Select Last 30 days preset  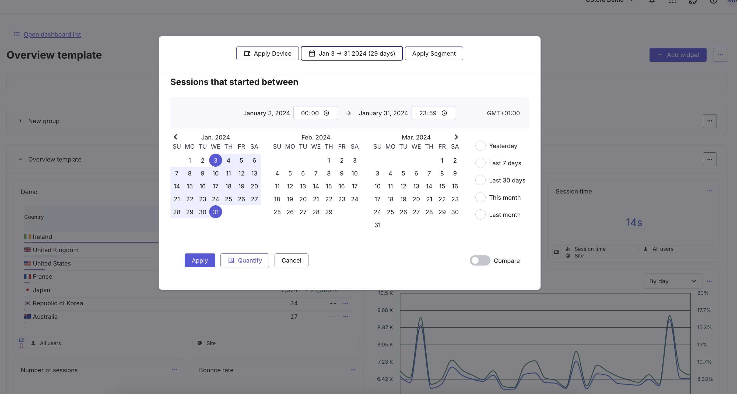[x=480, y=180]
